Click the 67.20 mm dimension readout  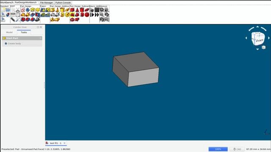(x=258, y=149)
